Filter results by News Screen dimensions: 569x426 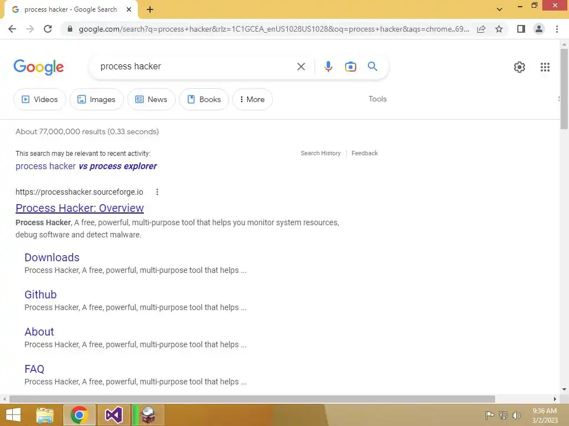tap(151, 99)
